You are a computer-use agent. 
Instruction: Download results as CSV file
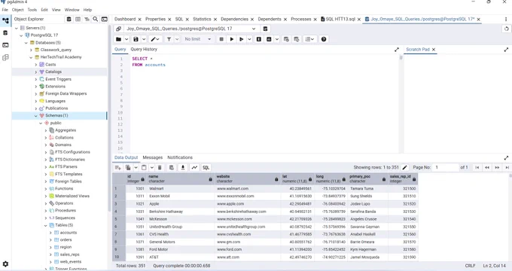click(183, 168)
